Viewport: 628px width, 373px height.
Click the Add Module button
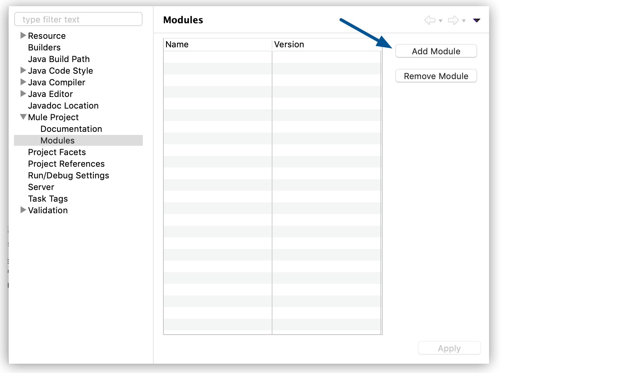click(435, 51)
